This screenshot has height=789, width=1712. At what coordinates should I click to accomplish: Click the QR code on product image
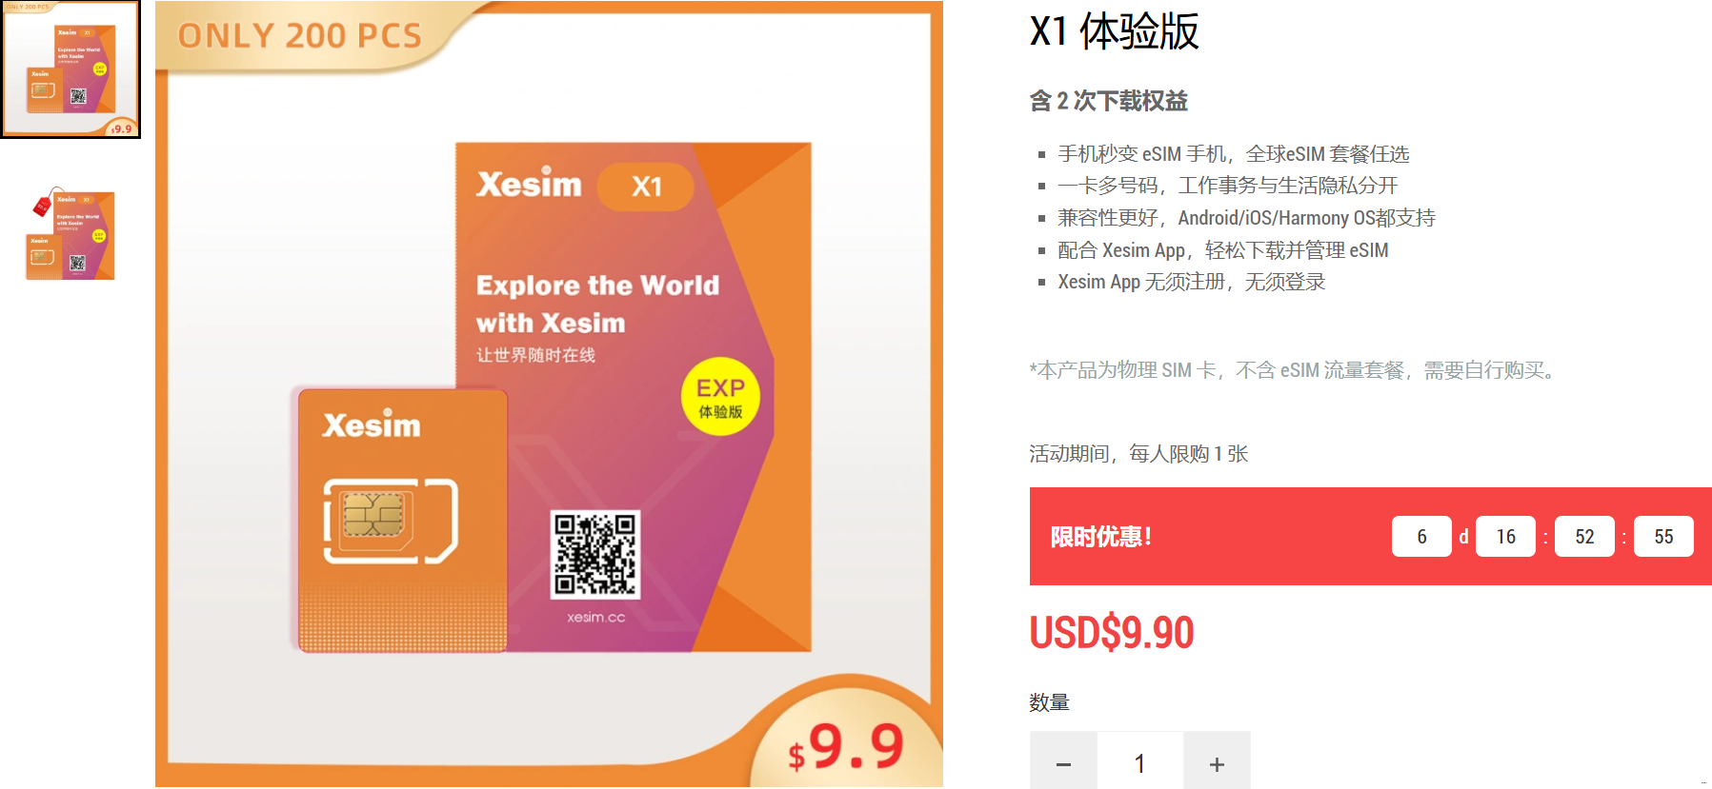595,555
